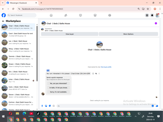This screenshot has height=122, width=163.
Task: Go back using Marketplace back arrow
Action: tap(3, 21)
